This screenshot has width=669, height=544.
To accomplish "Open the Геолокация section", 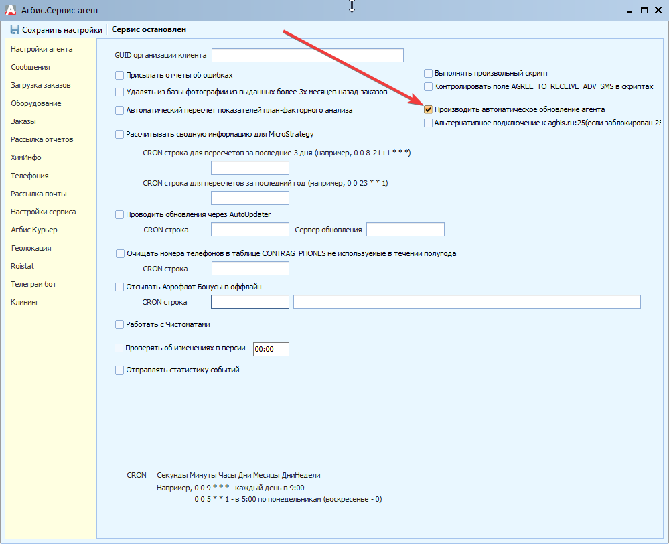I will 31,248.
